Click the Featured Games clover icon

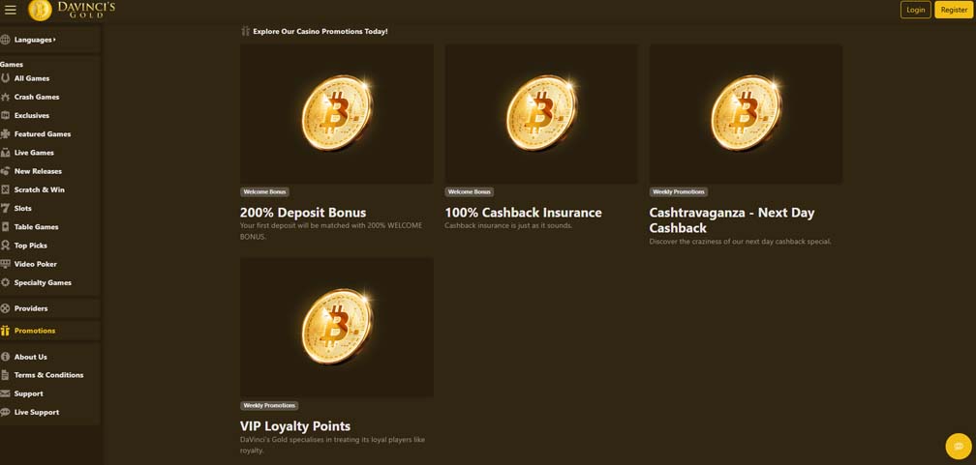tap(6, 134)
